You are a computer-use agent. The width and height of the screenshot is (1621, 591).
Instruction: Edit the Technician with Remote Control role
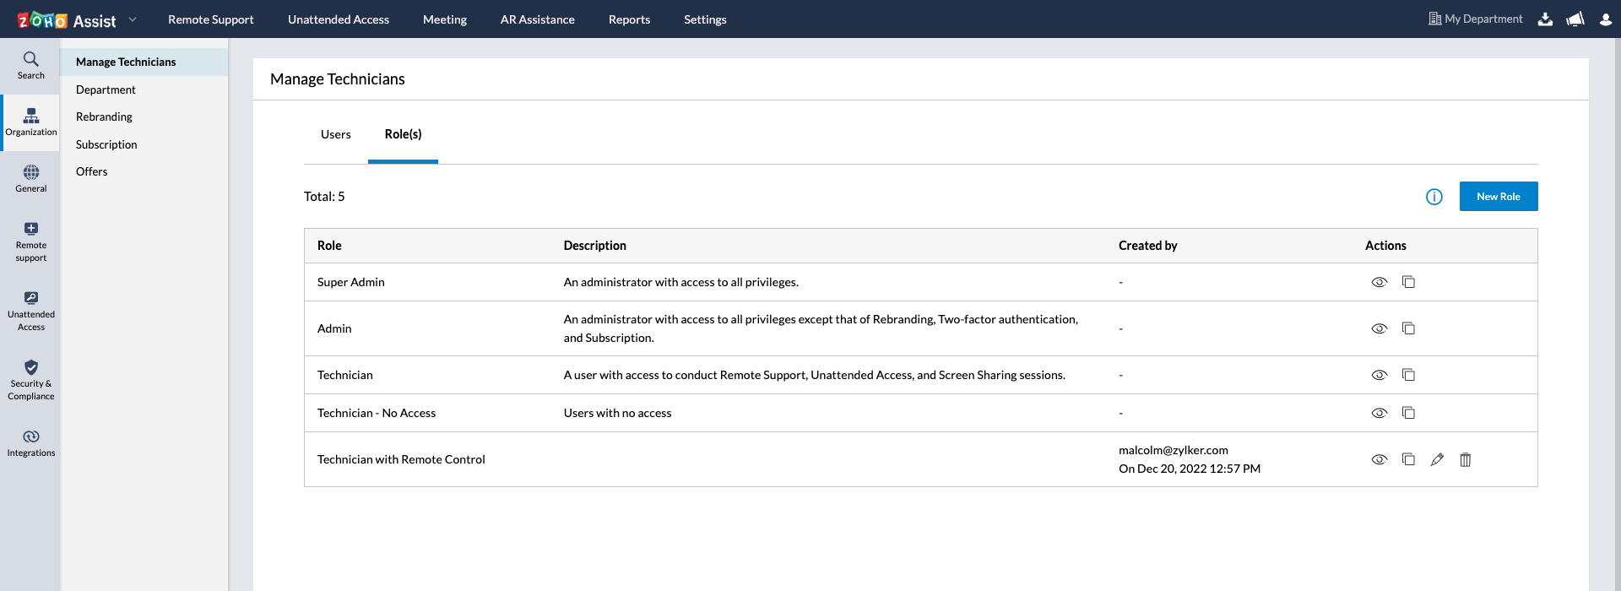(x=1437, y=459)
